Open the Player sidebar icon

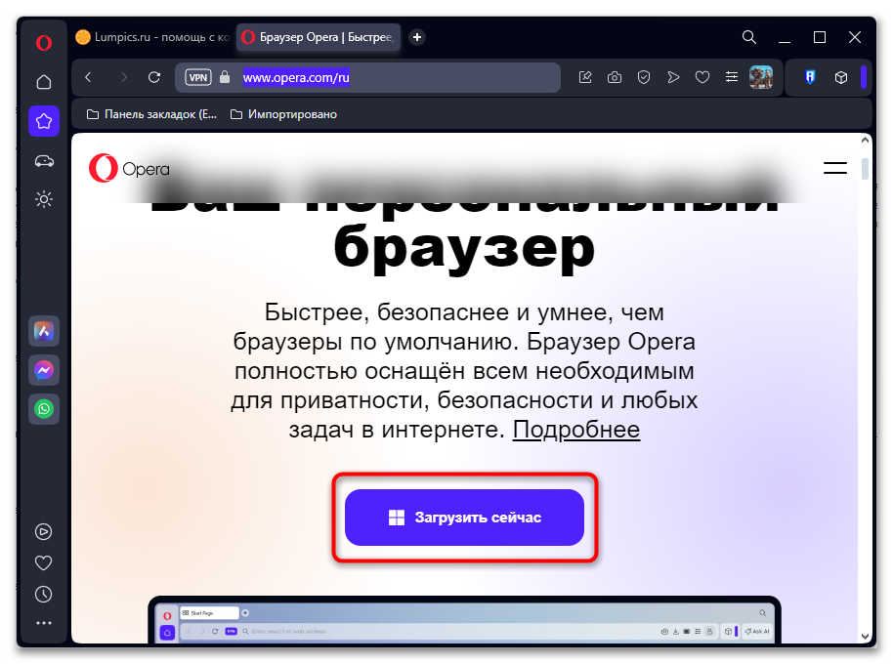(x=44, y=532)
